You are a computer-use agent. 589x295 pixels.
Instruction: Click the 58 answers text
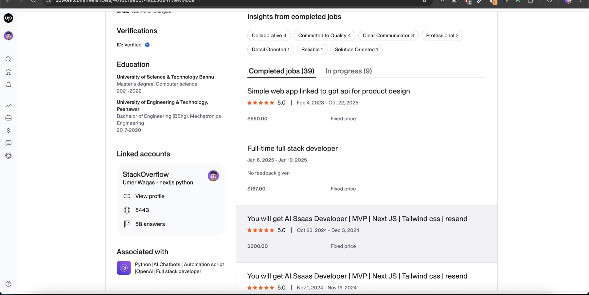pyautogui.click(x=150, y=224)
